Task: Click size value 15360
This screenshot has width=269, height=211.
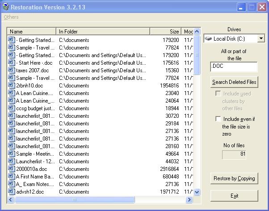Action: pyautogui.click(x=172, y=70)
